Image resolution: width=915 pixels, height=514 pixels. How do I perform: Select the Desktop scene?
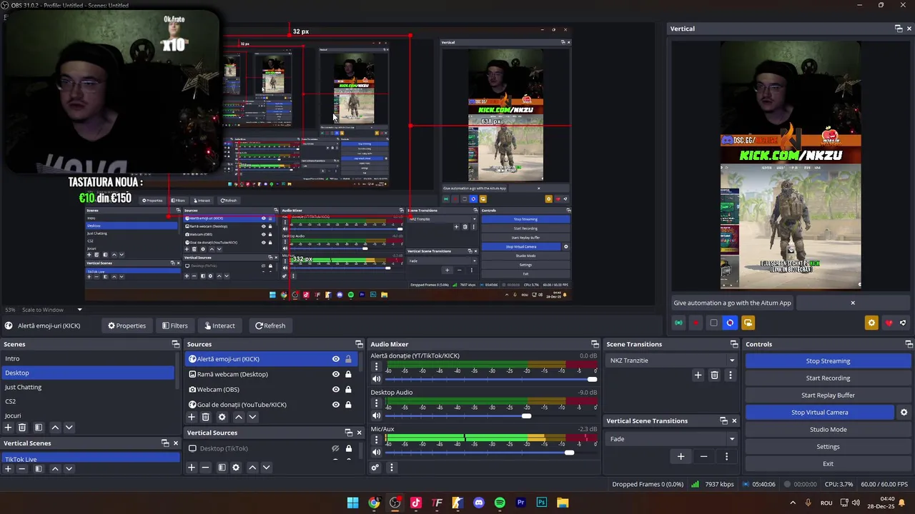coord(87,373)
